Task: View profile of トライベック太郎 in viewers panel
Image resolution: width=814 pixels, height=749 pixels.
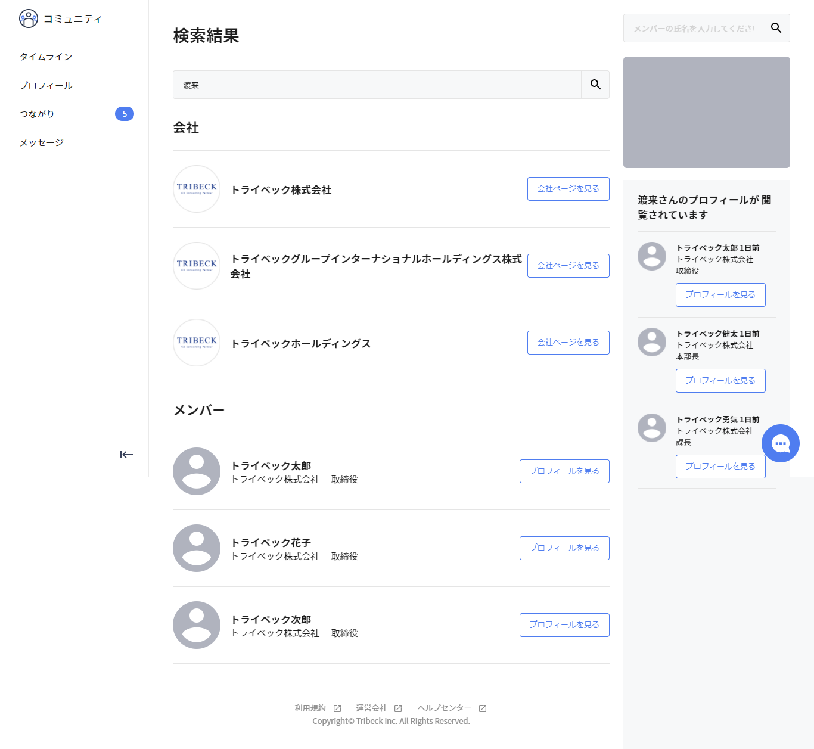Action: [720, 295]
